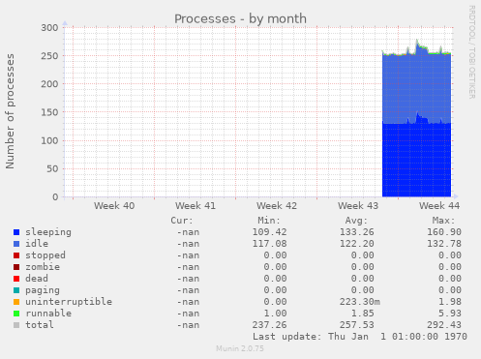The image size is (481, 359).
Task: Click uninterruptible maximum value 1.98
Action: coord(450,302)
